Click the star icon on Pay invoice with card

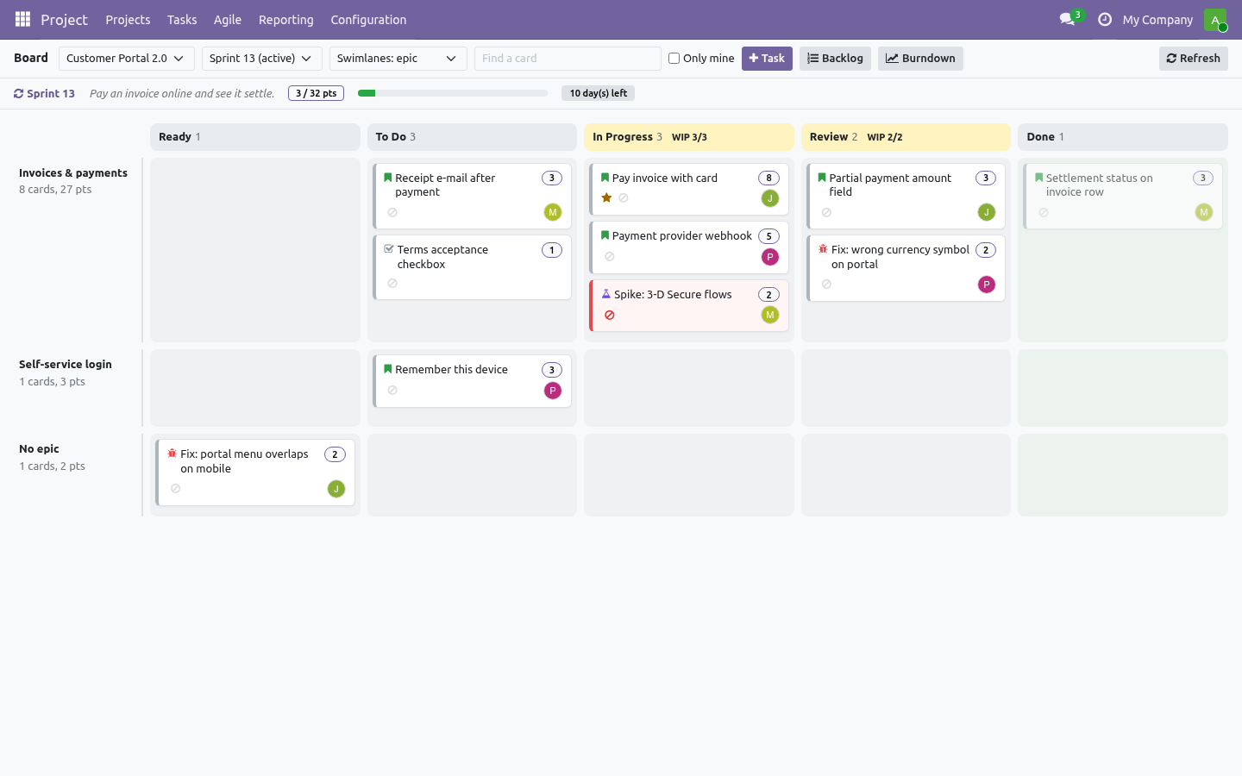[x=606, y=197]
